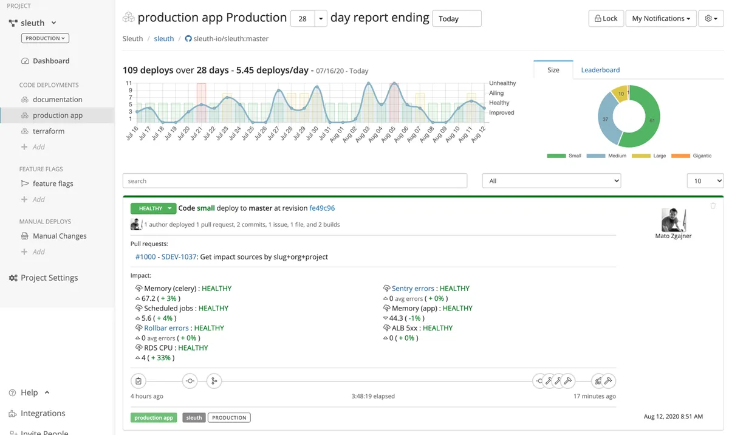Click the lowercase sleuth breadcrumb link
729x435 pixels.
[x=164, y=38]
